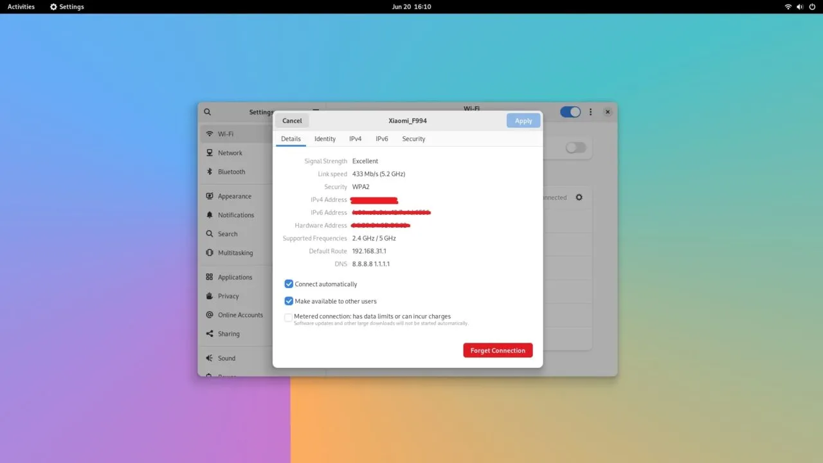Click the search icon in Settings header
823x463 pixels.
(207, 112)
